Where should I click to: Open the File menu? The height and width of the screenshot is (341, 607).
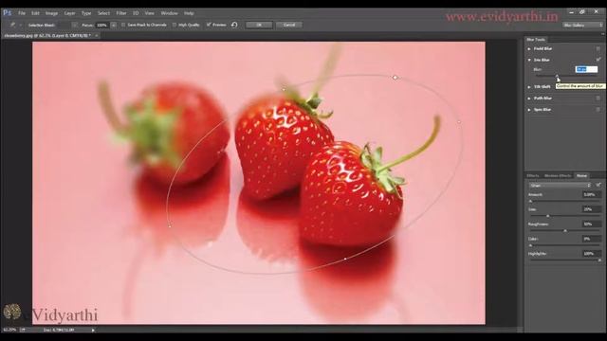(22, 13)
